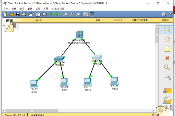This screenshot has height=116, width=175.
Task: Click the New file icon
Action: tap(5, 14)
